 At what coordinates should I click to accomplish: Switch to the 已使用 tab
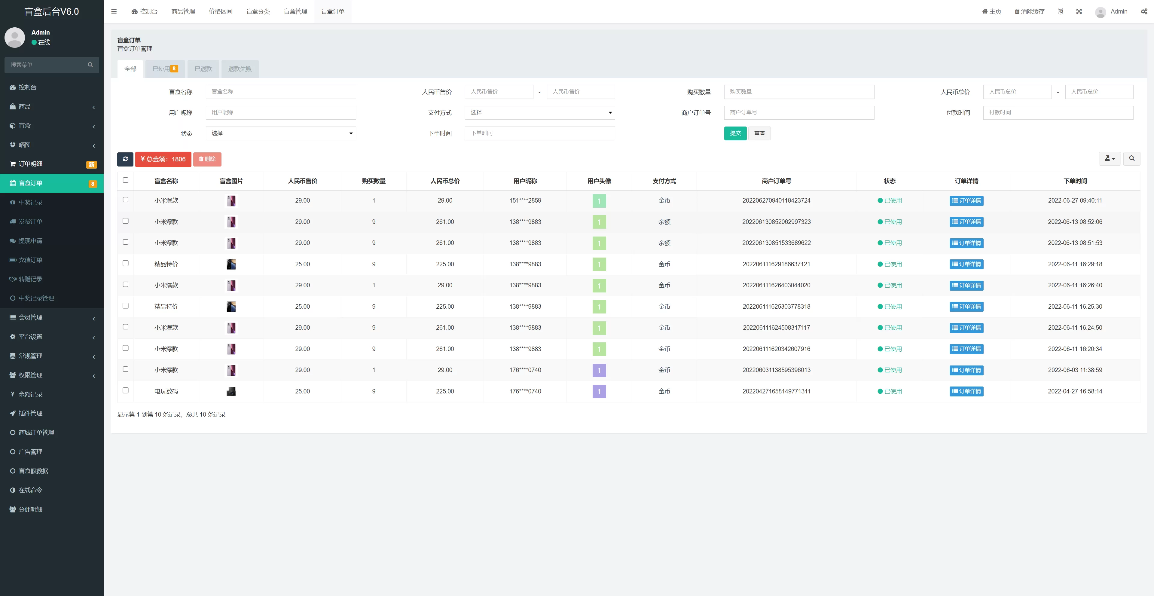click(164, 69)
